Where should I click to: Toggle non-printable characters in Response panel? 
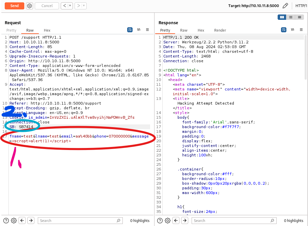(292, 30)
